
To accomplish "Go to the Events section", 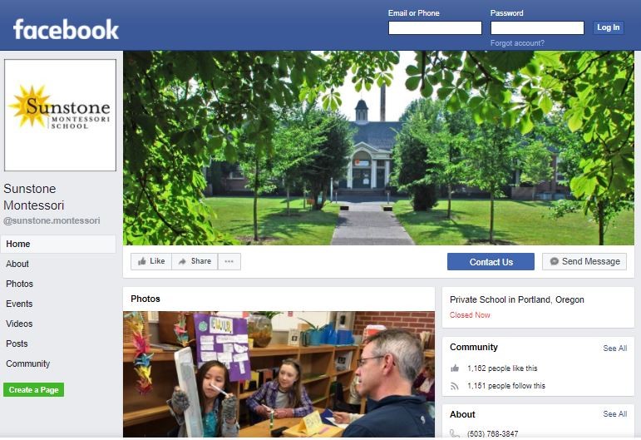I will [19, 304].
